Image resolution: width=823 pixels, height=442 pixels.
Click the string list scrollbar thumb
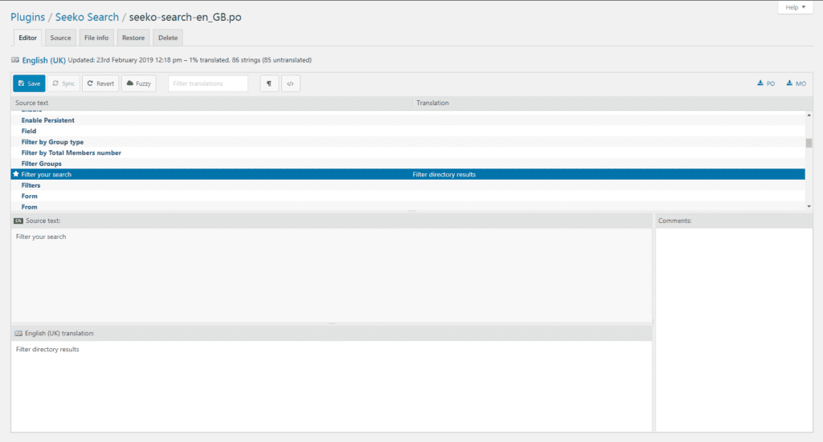(x=809, y=143)
